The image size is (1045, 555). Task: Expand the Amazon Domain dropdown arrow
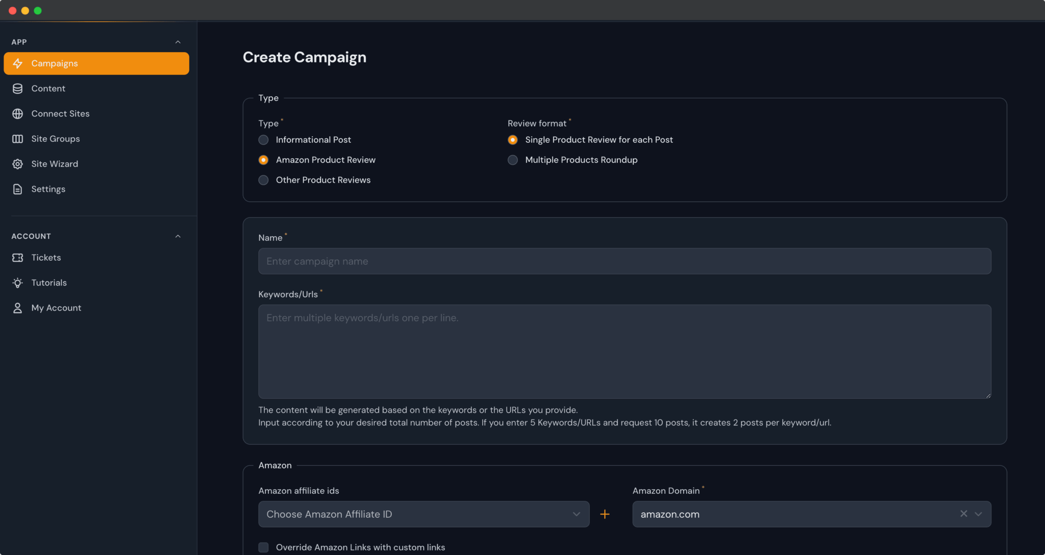pyautogui.click(x=978, y=514)
